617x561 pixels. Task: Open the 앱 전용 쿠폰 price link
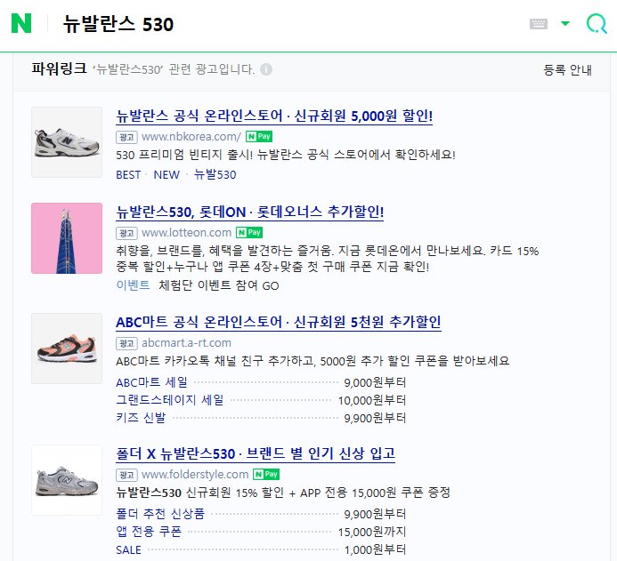(149, 532)
